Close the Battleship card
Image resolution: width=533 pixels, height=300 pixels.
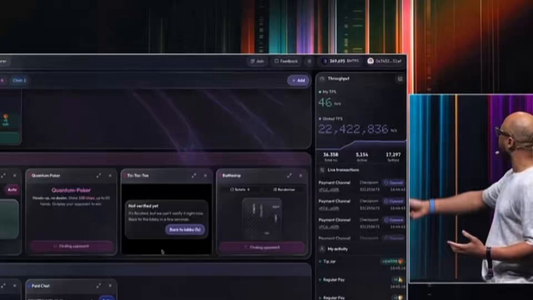coord(301,176)
